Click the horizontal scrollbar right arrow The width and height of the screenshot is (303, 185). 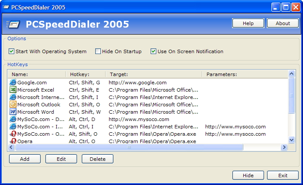pyautogui.click(x=284, y=147)
